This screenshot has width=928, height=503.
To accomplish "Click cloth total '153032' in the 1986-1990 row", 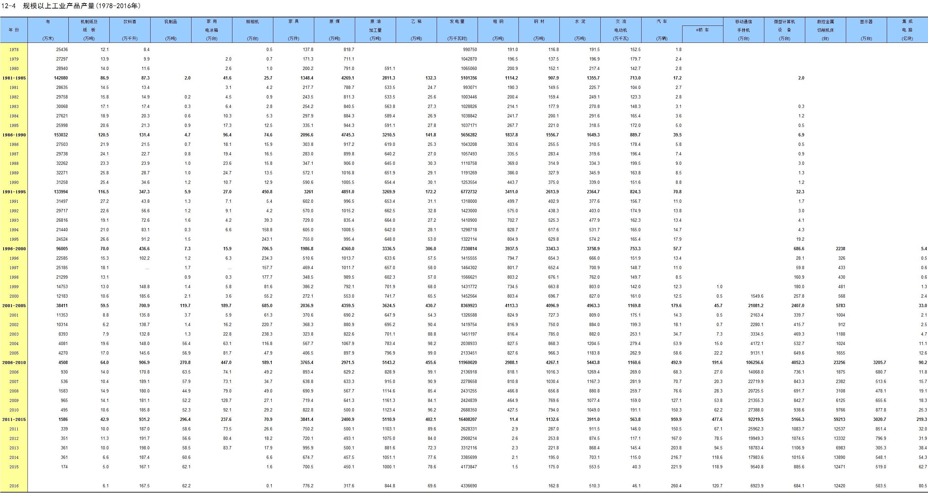I will (61, 135).
